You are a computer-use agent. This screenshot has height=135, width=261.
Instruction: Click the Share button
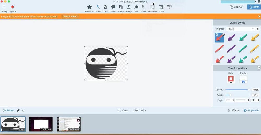(254, 7)
